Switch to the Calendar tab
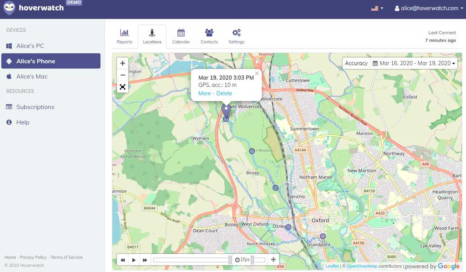 pos(181,36)
